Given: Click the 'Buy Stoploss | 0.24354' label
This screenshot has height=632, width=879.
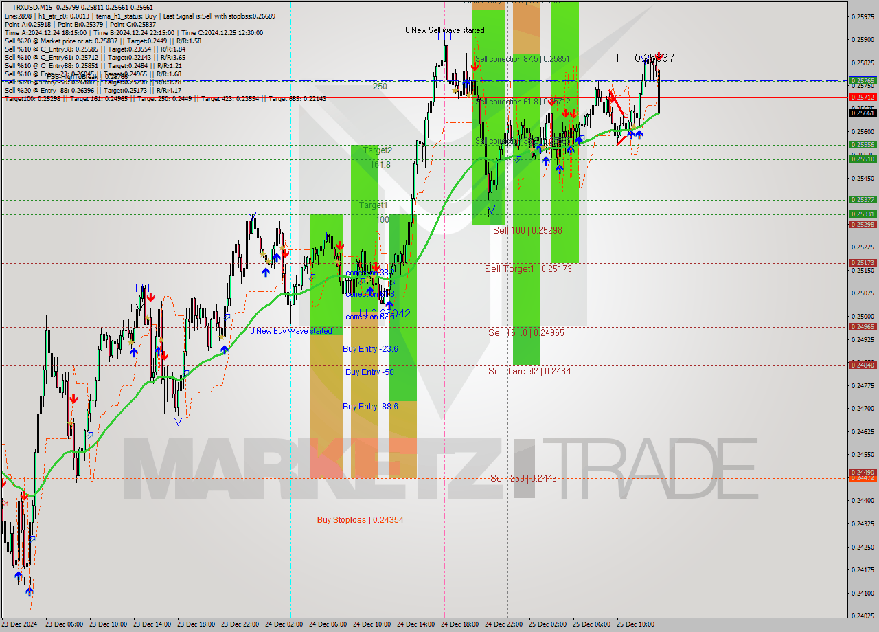Looking at the screenshot, I should coord(360,520).
